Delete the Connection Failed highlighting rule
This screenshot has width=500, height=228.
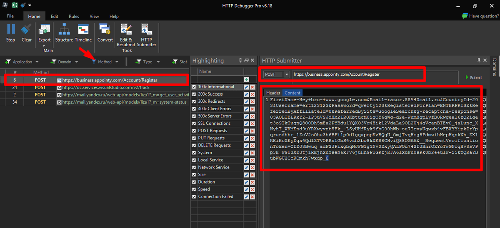click(x=252, y=196)
